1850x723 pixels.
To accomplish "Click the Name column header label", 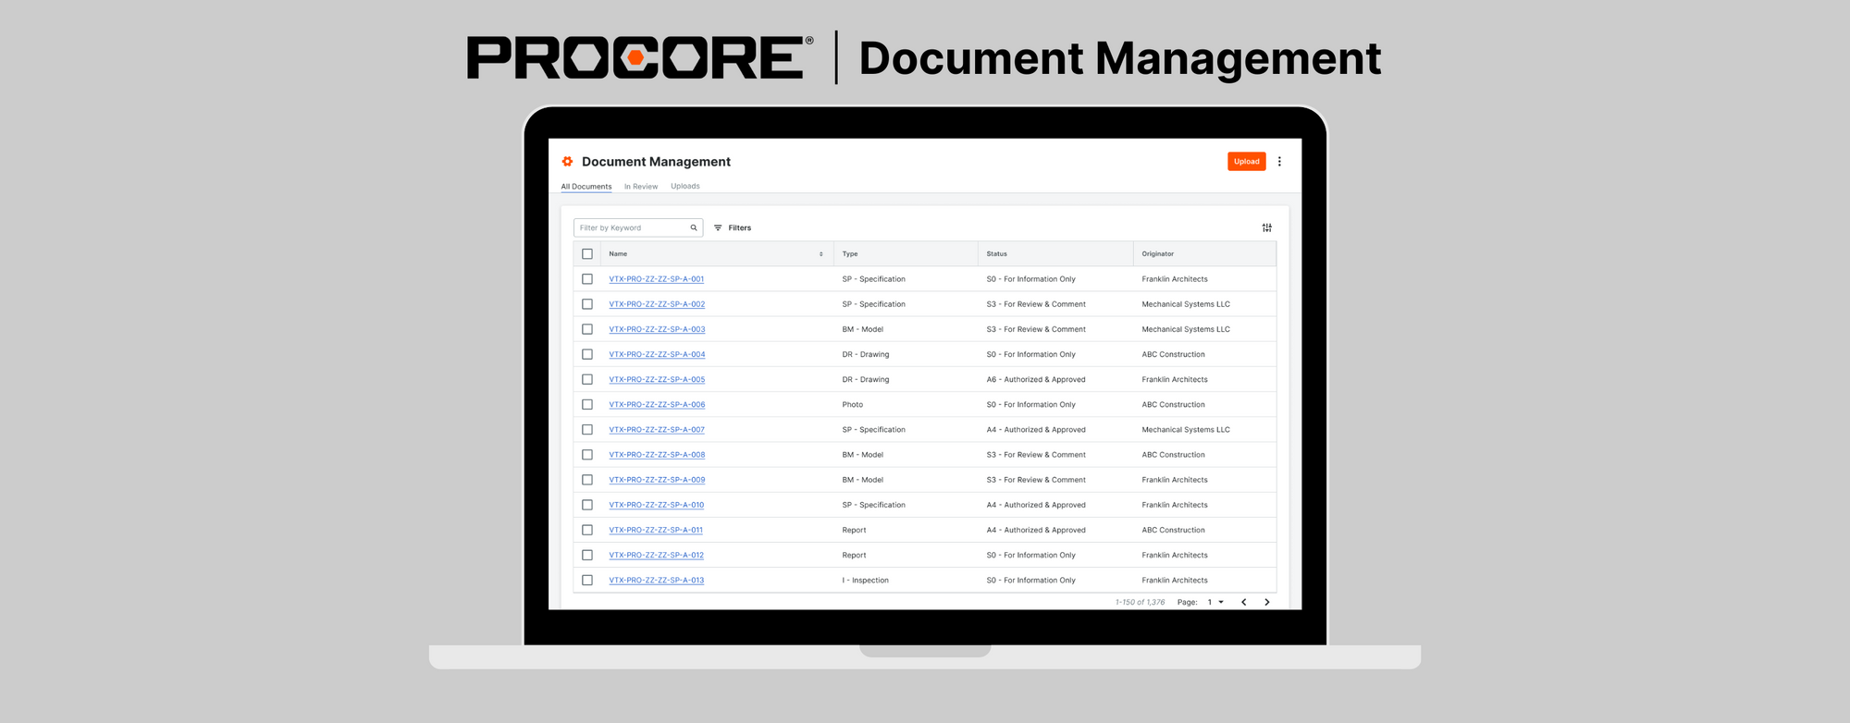I will coord(618,254).
